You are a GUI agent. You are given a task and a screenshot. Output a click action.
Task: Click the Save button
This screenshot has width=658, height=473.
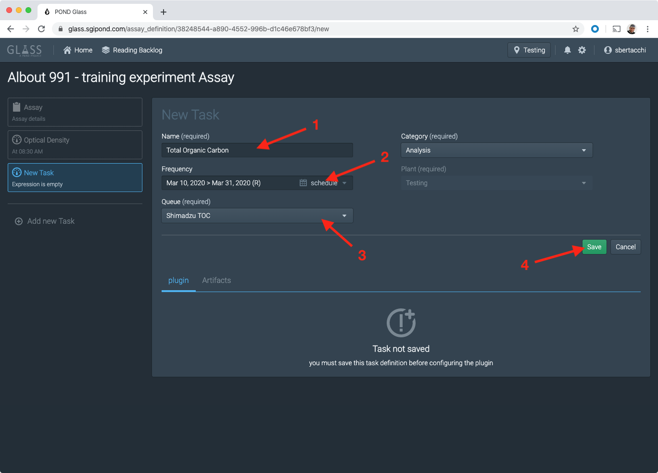(594, 246)
